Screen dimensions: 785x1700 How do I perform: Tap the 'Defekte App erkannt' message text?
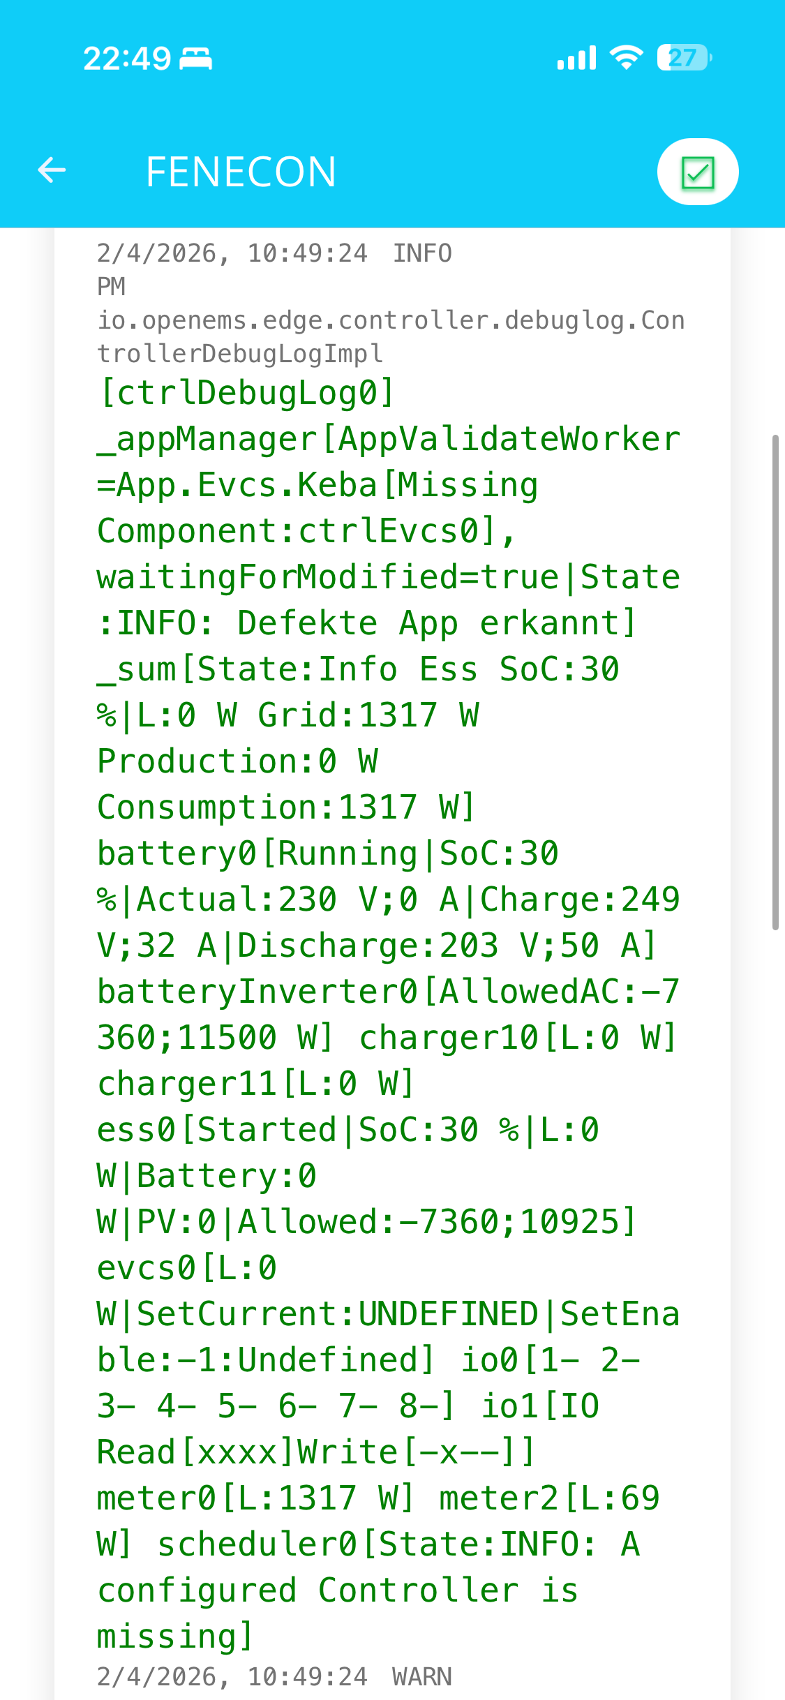[x=435, y=622]
